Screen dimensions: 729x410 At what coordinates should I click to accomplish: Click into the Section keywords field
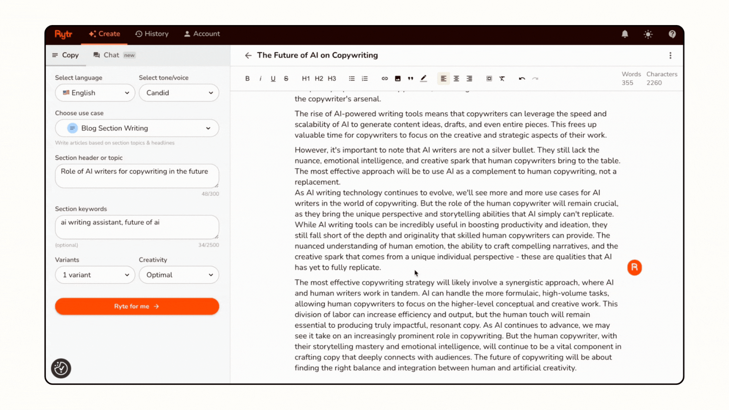(x=137, y=227)
